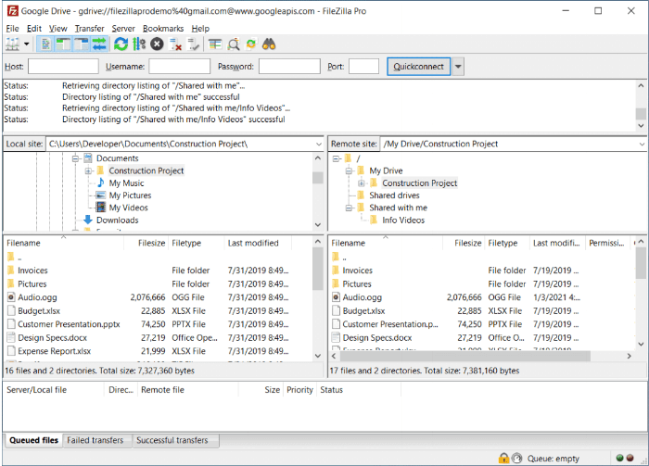Expand the local Construction Project tree node

88,171
